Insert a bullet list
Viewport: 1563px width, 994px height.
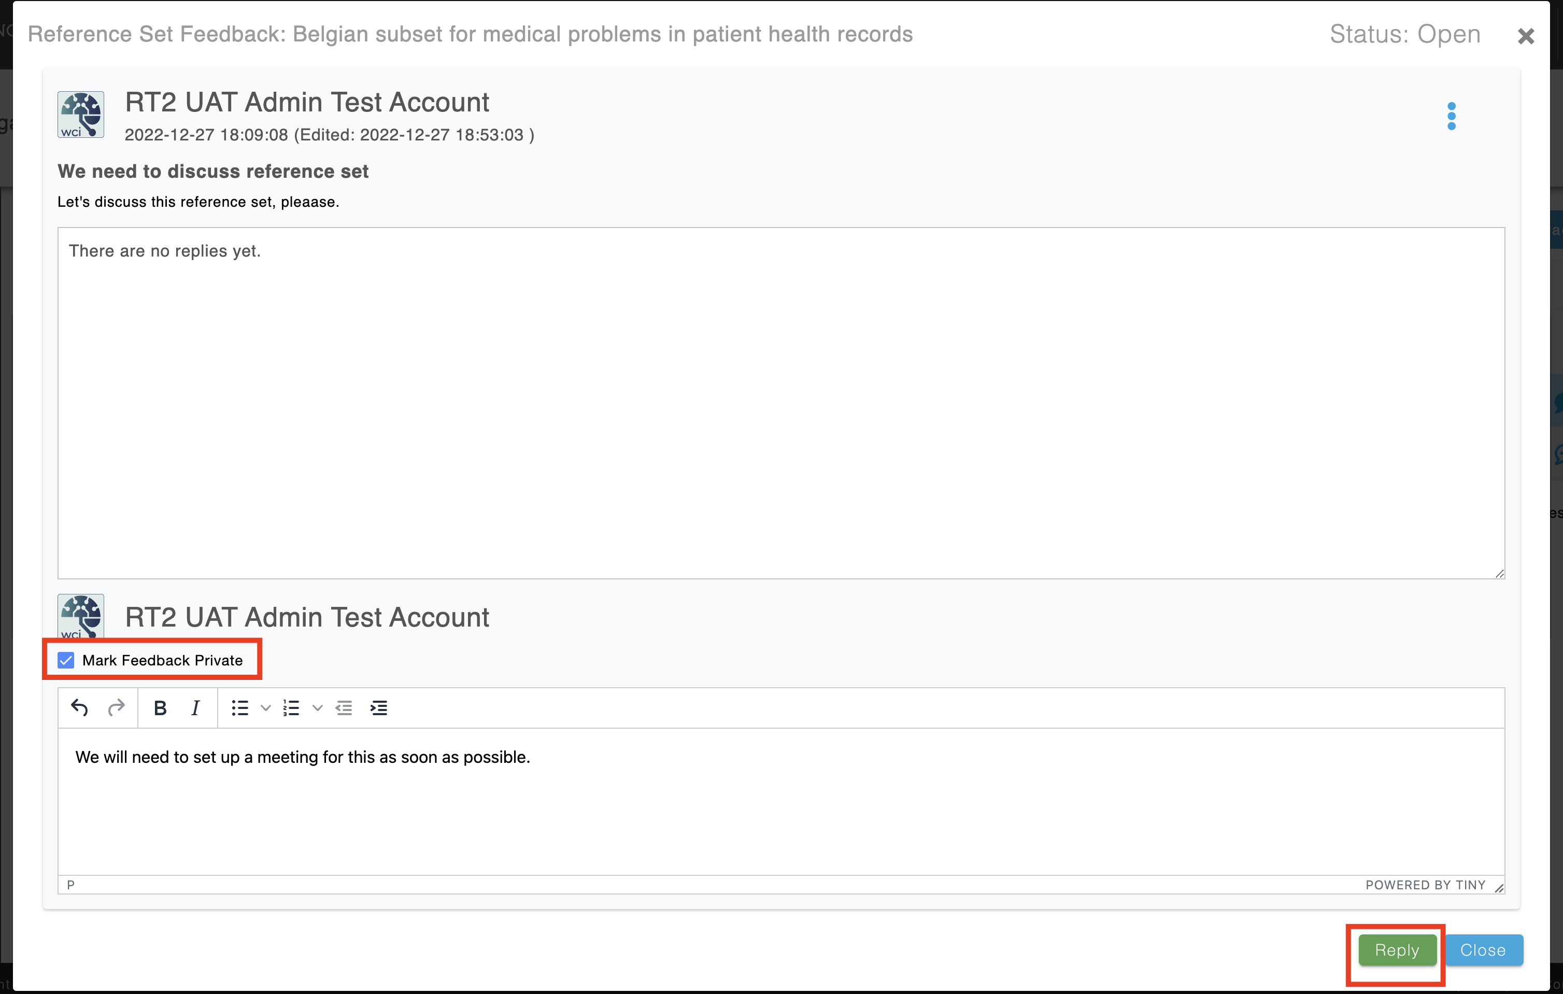240,708
